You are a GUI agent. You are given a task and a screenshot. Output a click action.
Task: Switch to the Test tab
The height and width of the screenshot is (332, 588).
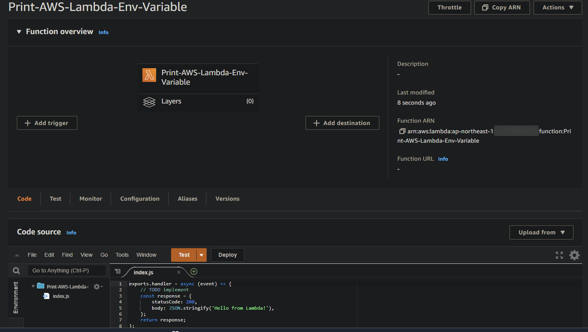pyautogui.click(x=55, y=199)
